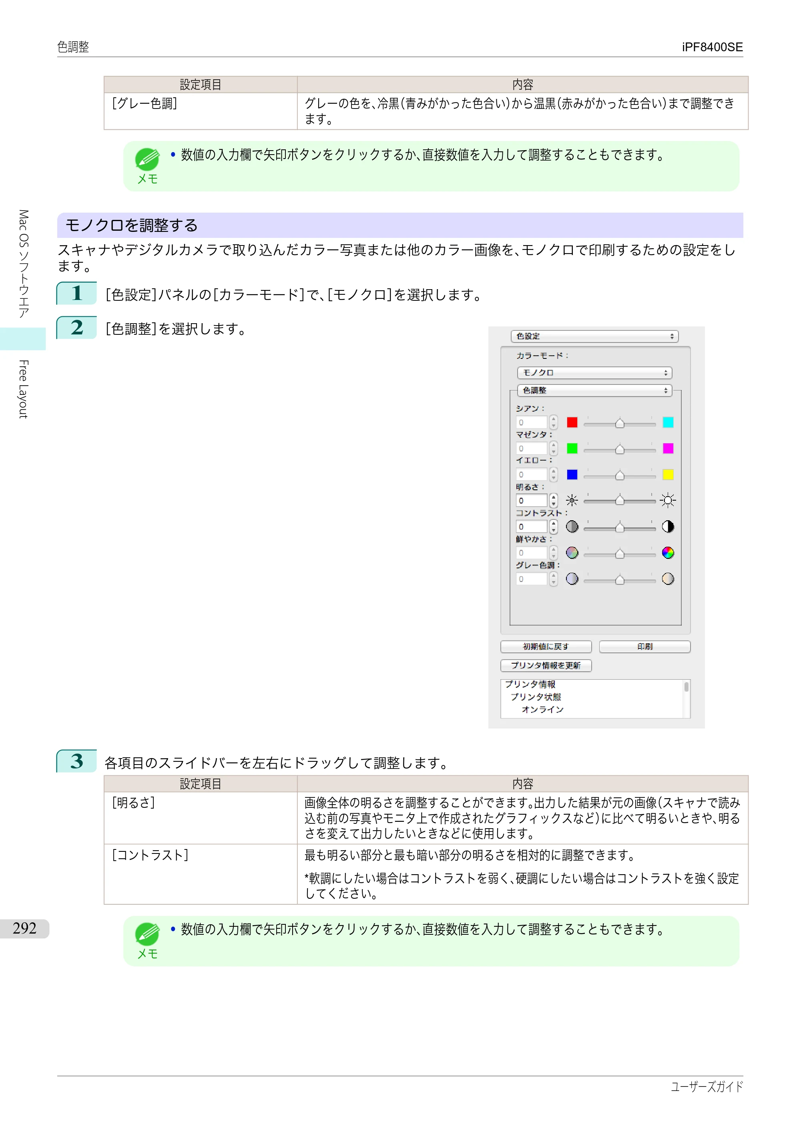This screenshot has height=1133, width=801.
Task: Click the ユーザーズガイド footer text
Action: point(707,1087)
